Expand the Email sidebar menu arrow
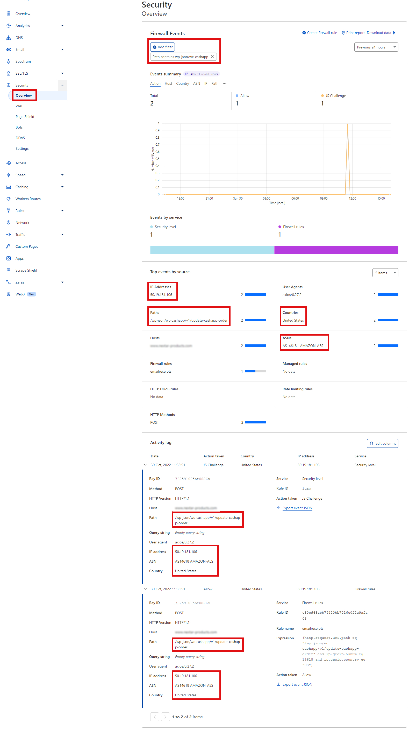This screenshot has width=409, height=730. 62,49
